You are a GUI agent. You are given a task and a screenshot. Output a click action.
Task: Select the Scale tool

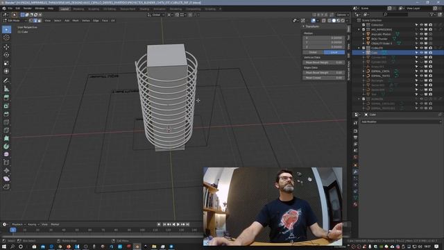[x=6, y=63]
